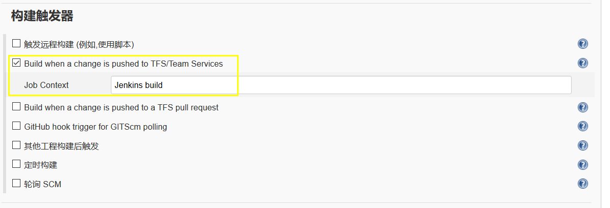
Task: Check the 其他工程构建后触发 checkbox
Action: point(16,145)
